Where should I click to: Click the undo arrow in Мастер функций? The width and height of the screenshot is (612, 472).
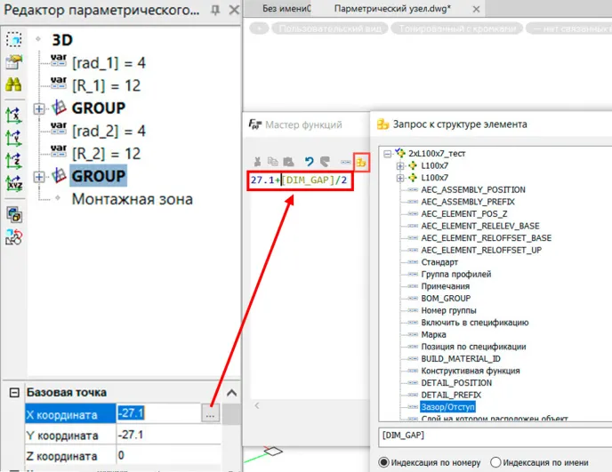click(x=309, y=163)
